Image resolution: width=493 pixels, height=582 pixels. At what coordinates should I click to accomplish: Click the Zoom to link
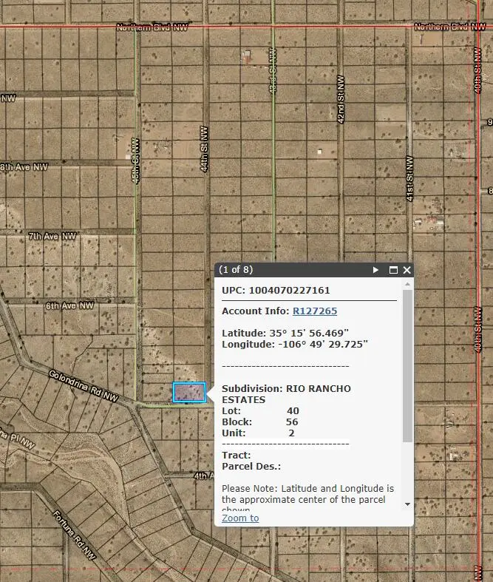pos(240,518)
